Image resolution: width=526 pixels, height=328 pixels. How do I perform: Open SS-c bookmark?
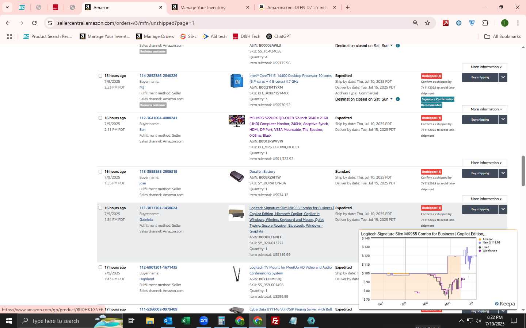[188, 36]
